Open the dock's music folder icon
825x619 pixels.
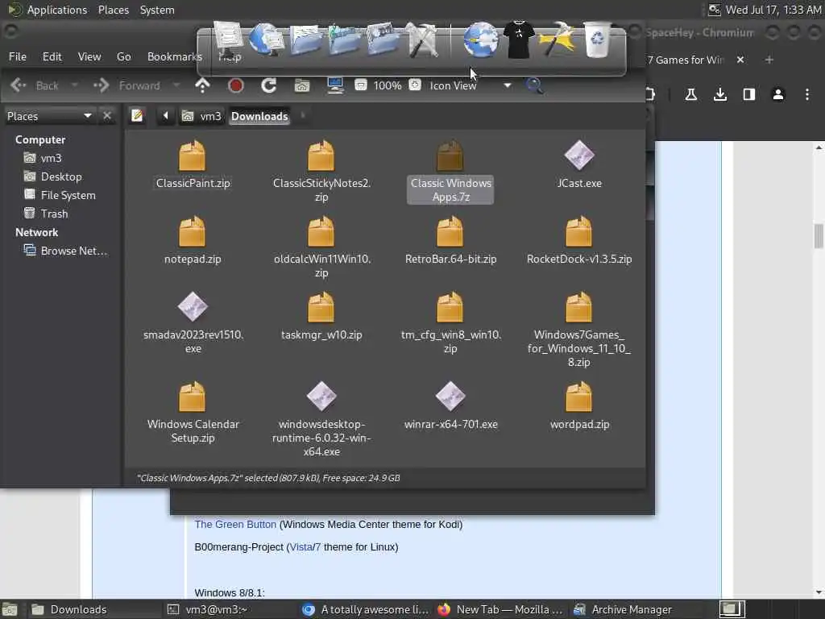coord(344,39)
